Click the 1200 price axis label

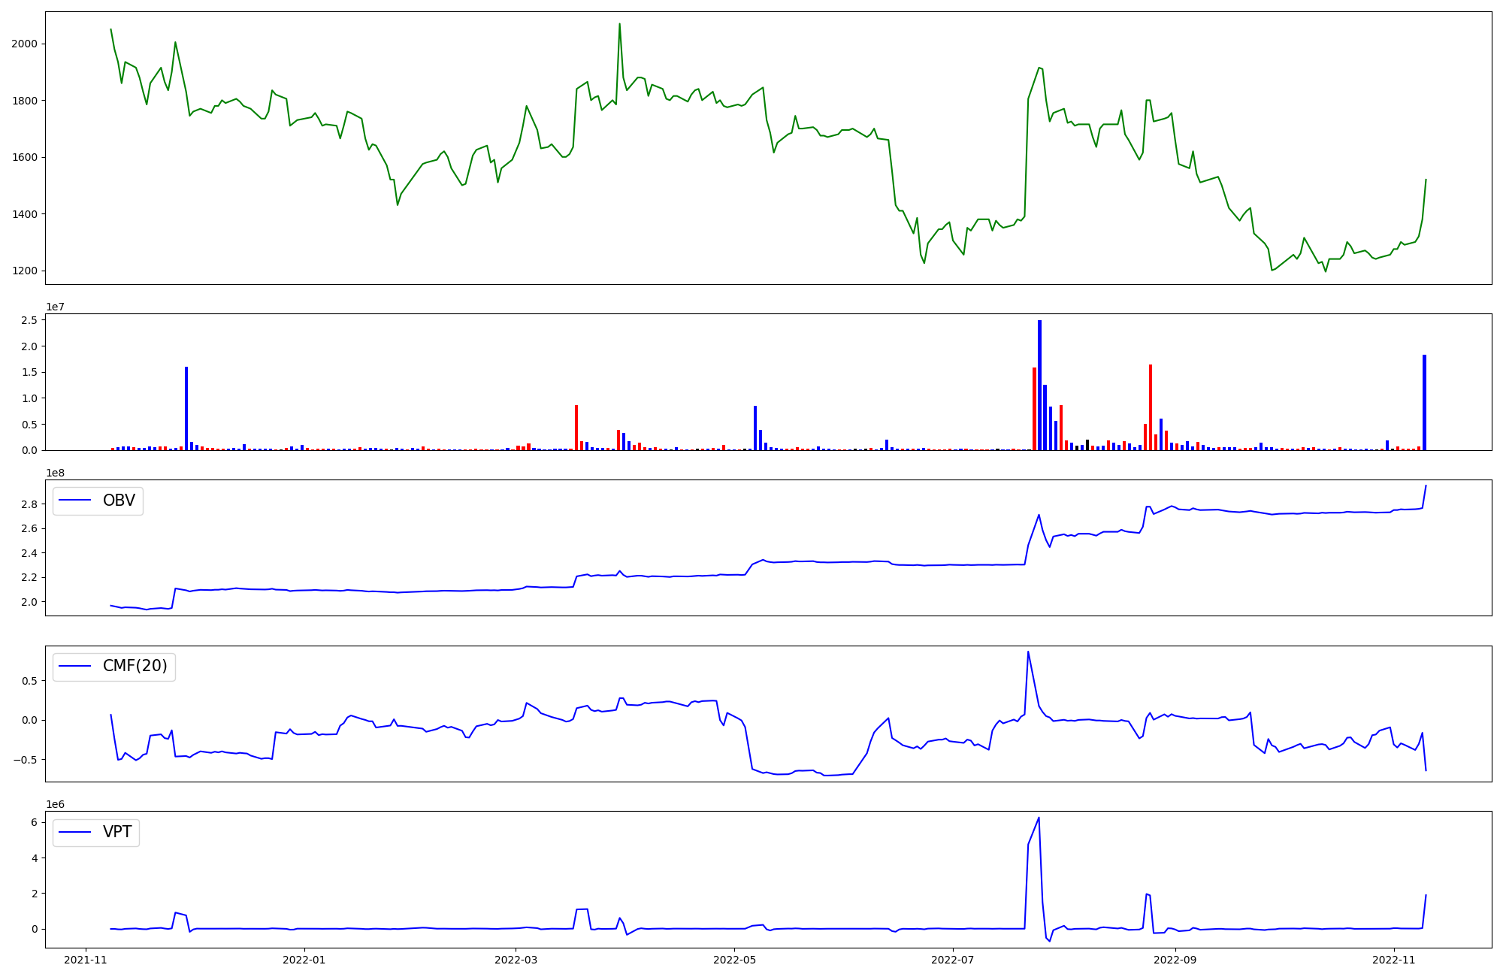(24, 271)
